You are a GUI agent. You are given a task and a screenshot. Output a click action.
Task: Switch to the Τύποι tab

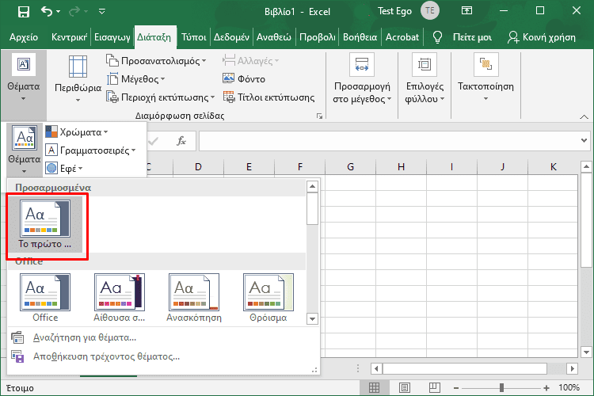tap(193, 37)
